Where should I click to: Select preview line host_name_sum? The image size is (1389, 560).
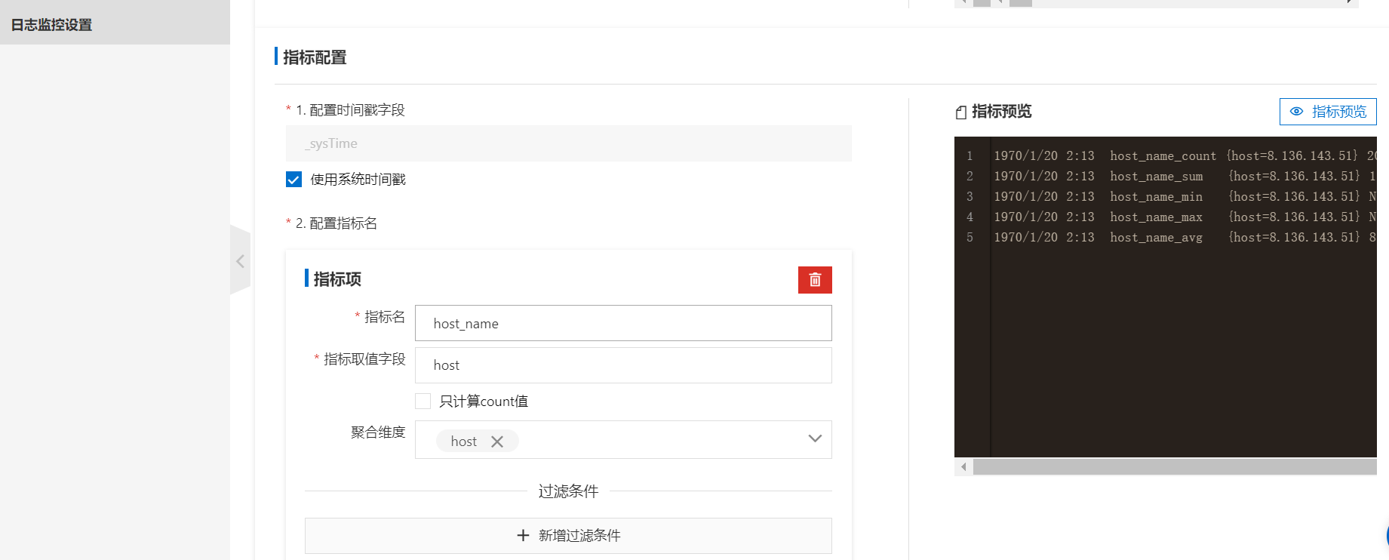[1185, 177]
